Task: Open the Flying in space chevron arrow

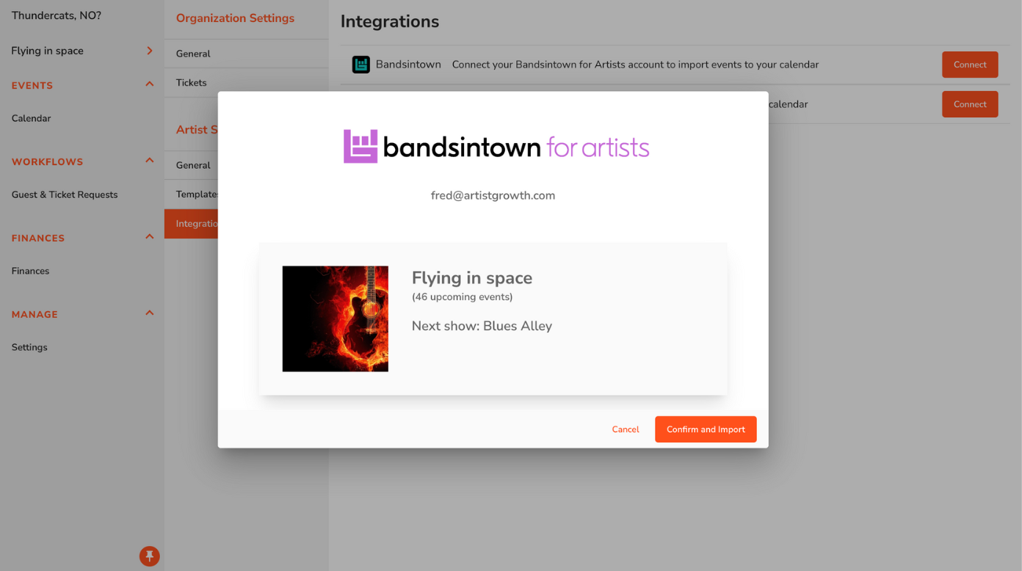Action: coord(150,51)
